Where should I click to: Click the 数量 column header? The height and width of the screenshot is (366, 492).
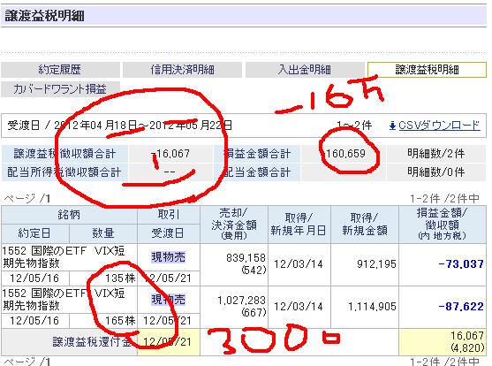[103, 233]
